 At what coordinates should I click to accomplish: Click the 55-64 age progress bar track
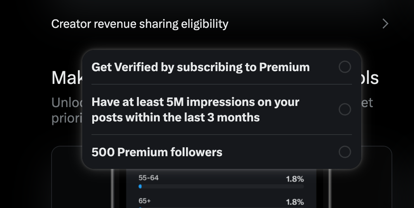[x=221, y=186]
